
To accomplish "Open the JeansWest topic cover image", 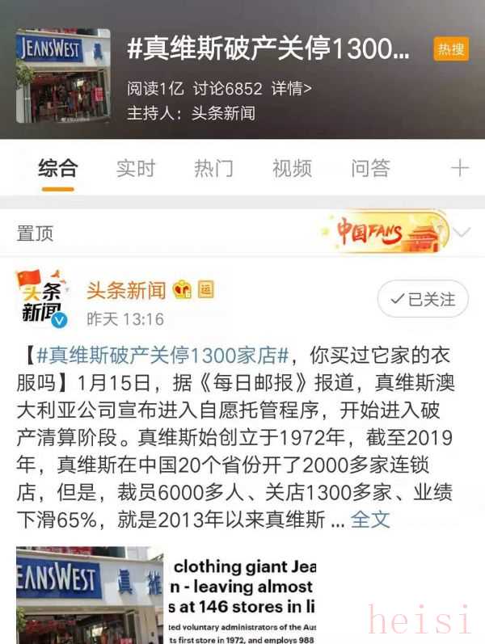I will pos(63,76).
